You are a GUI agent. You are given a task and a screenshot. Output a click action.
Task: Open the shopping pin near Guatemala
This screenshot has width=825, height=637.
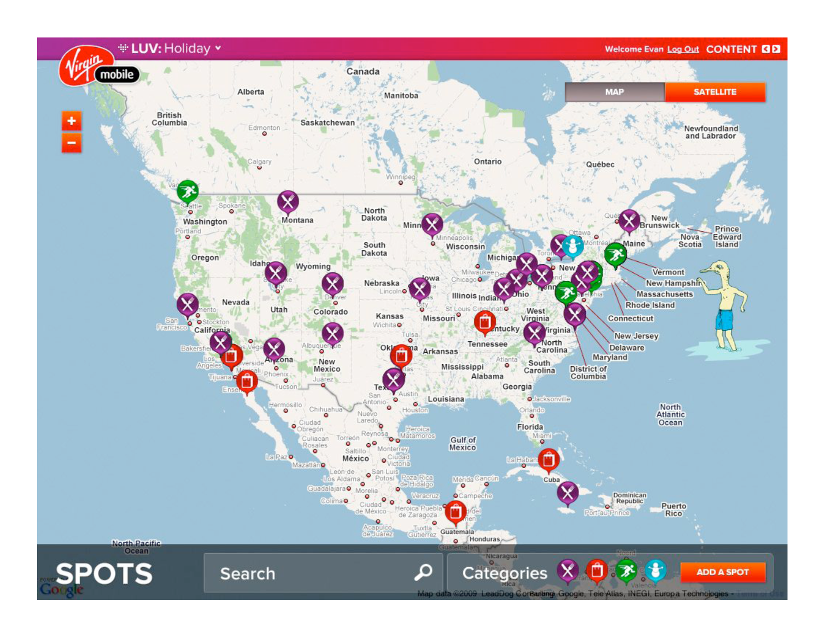click(455, 513)
